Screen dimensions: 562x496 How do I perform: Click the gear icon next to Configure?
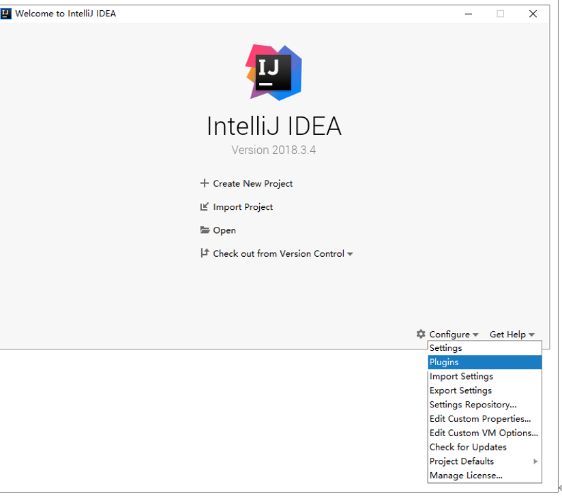[421, 334]
